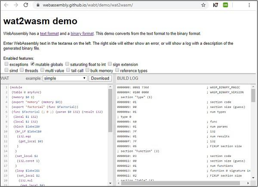Enable the tail call checkbox
This screenshot has height=187, width=258.
click(68, 70)
